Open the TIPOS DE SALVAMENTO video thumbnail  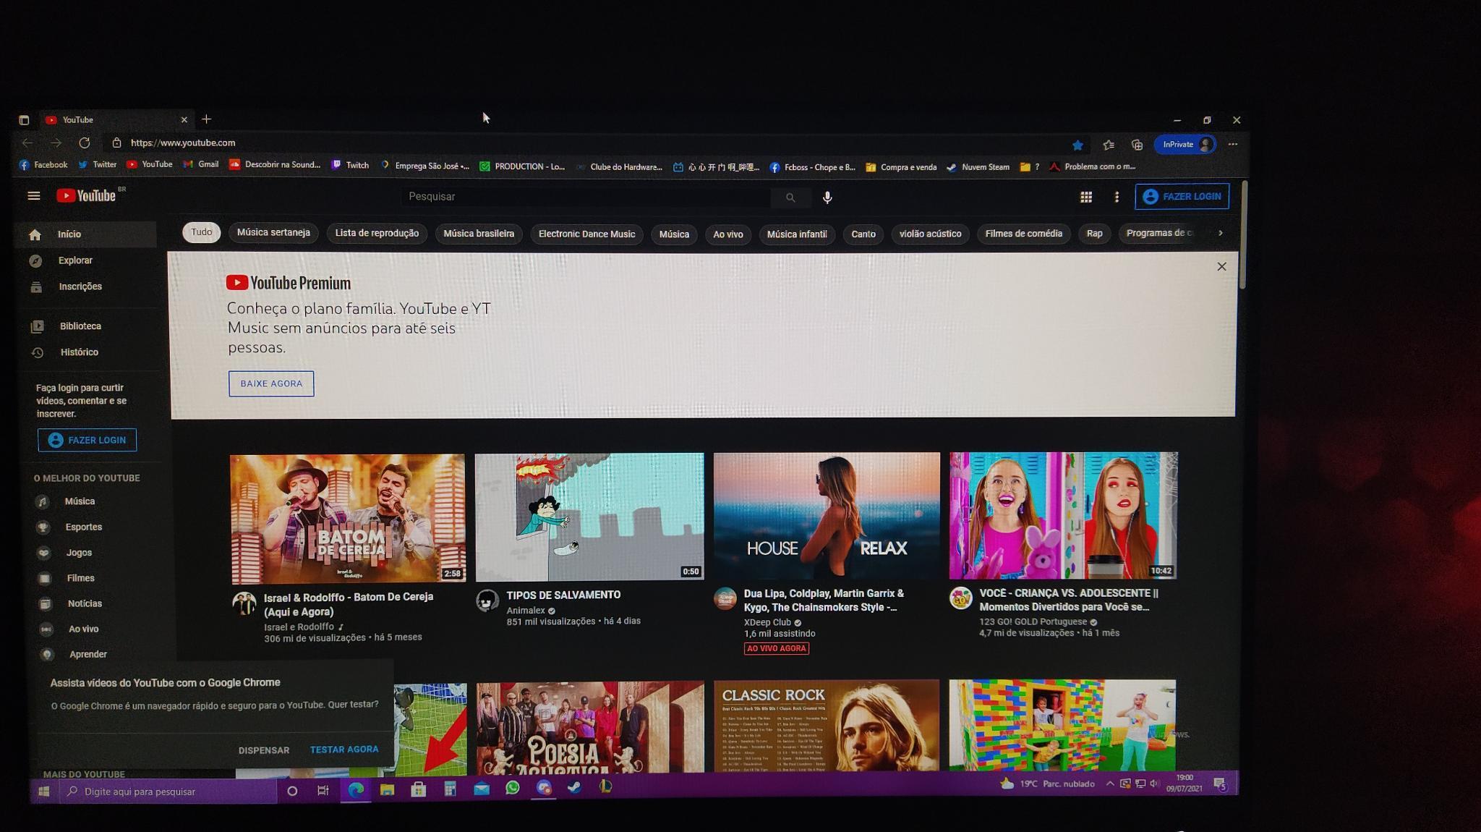(589, 517)
